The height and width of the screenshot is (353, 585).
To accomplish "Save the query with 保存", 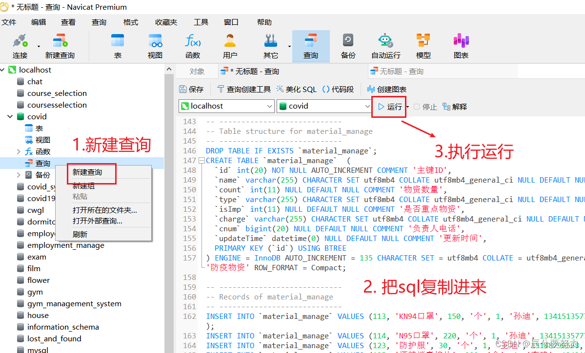I will (x=191, y=90).
